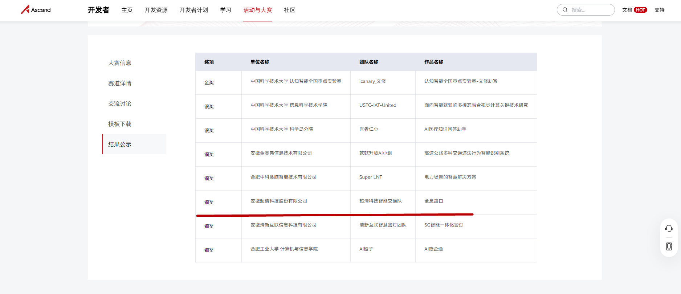This screenshot has height=294, width=681.
Task: Open the 开发者计划 menu
Action: coord(194,10)
